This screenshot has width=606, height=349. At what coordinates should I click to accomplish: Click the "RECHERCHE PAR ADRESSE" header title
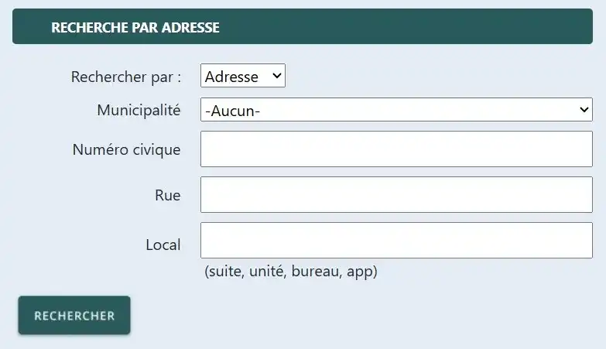pyautogui.click(x=135, y=28)
